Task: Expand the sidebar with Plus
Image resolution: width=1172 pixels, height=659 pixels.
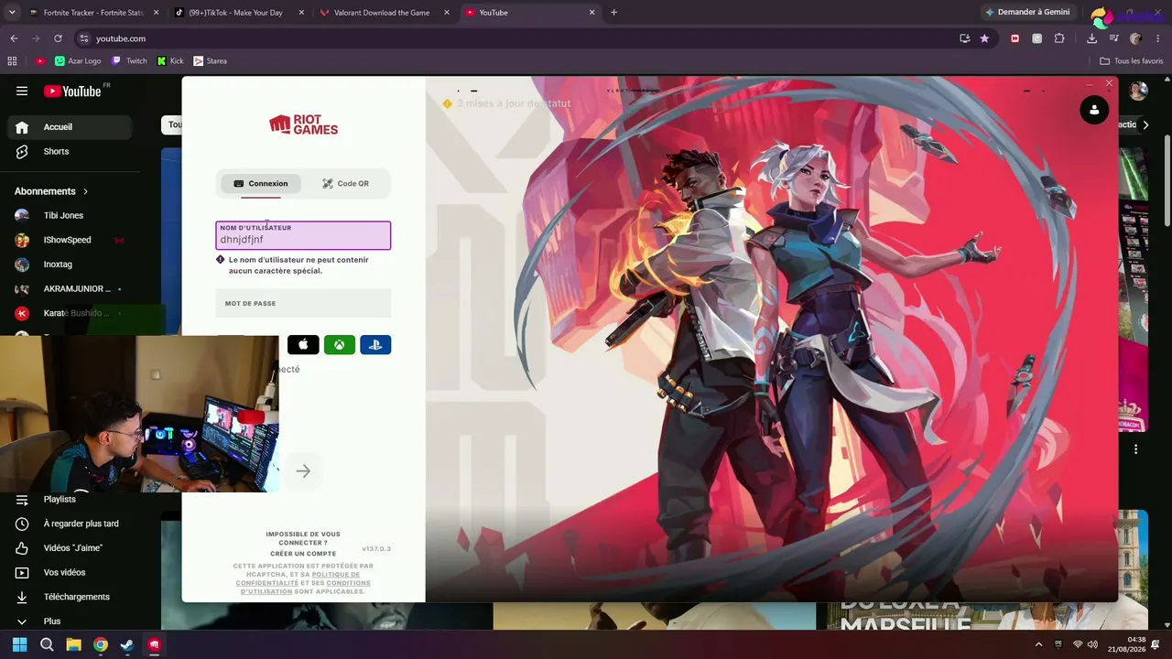Action: (52, 621)
